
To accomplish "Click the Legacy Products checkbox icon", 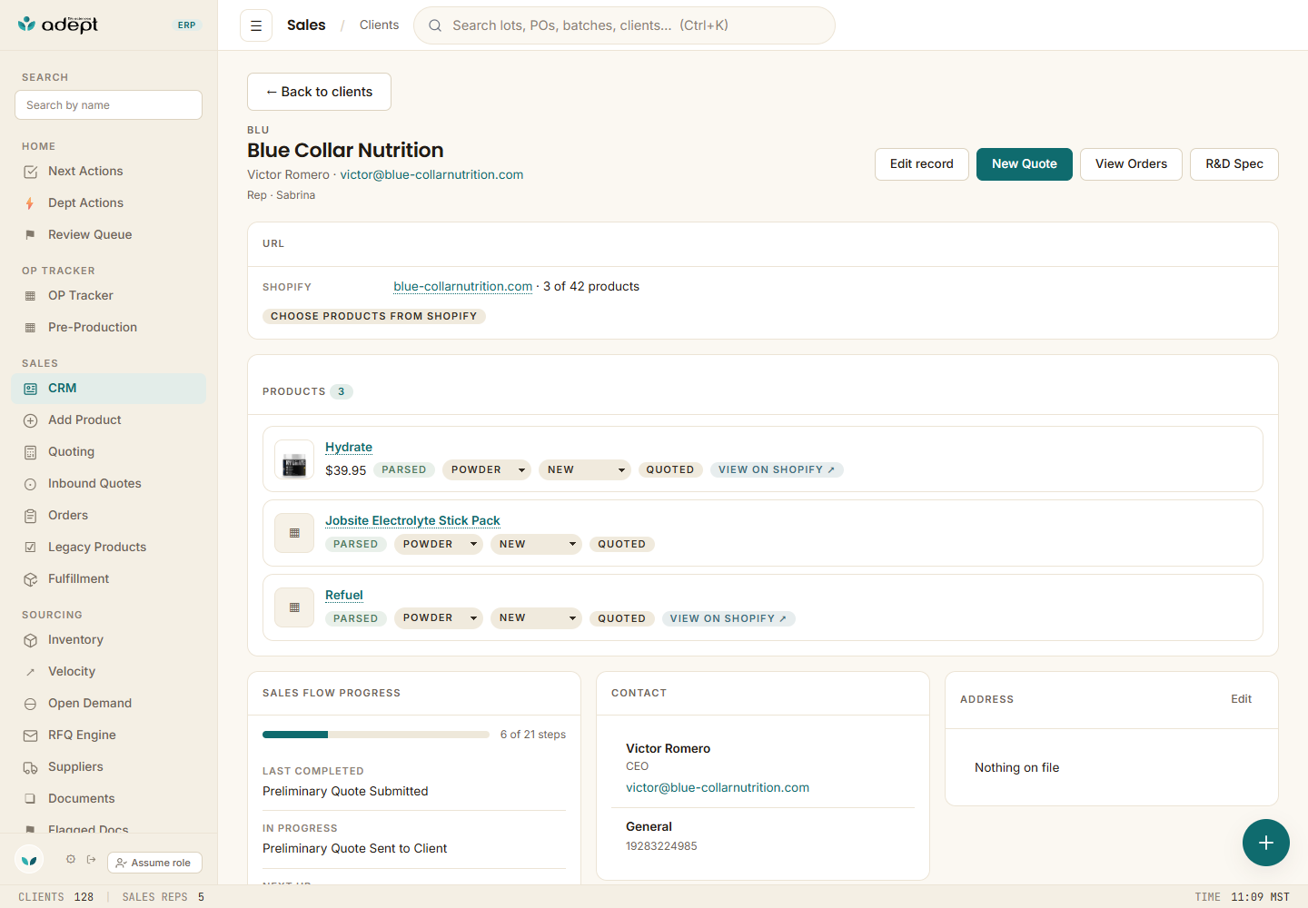I will click(30, 548).
